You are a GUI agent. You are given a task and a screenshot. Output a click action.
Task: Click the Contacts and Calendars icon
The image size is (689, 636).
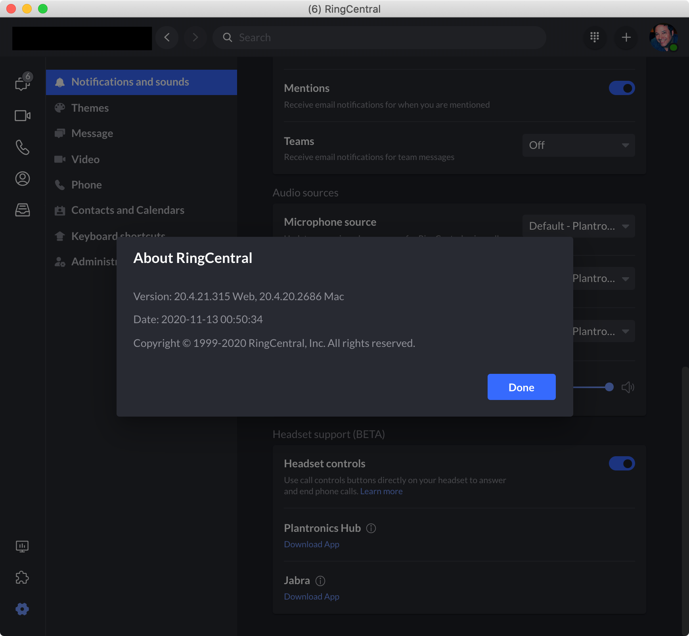(60, 210)
